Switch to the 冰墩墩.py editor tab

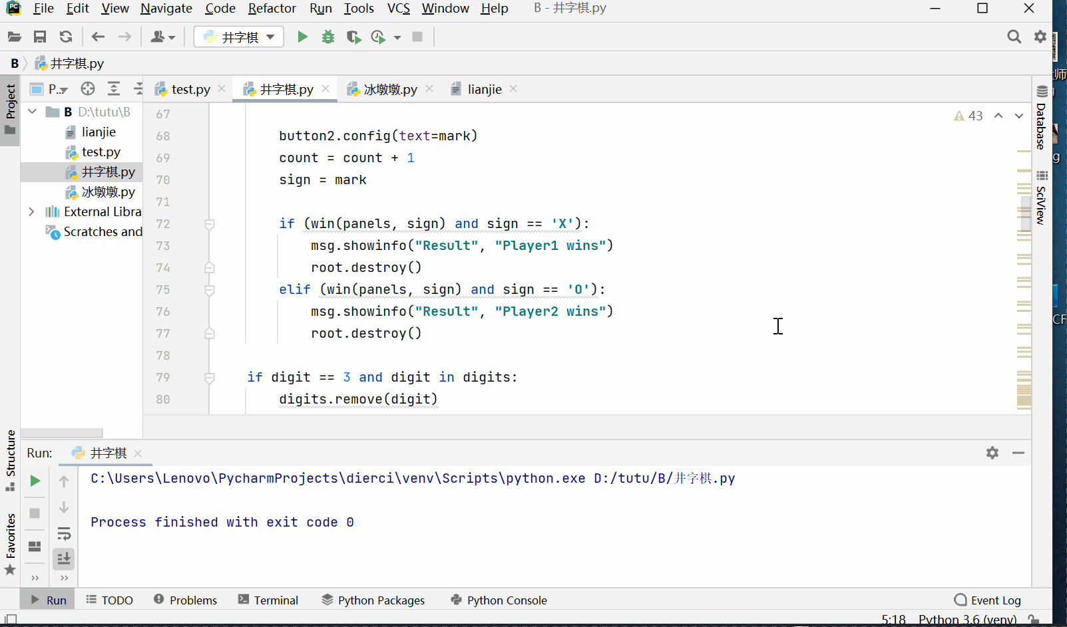coord(390,89)
